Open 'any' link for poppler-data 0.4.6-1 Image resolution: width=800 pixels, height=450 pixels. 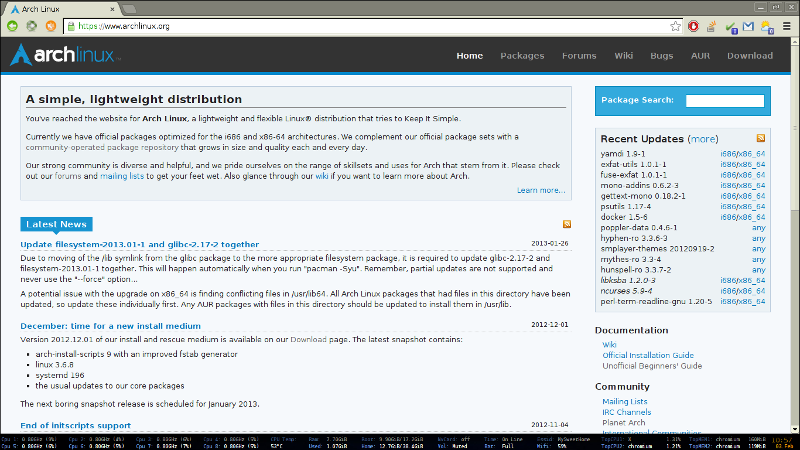759,228
